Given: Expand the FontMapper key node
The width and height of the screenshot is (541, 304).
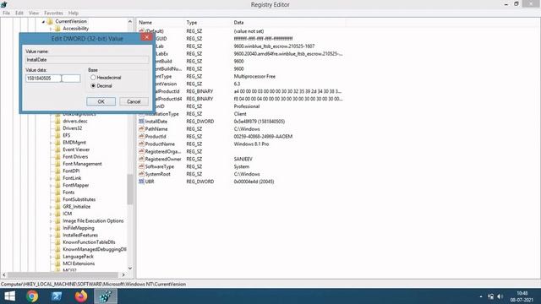Looking at the screenshot, I should point(51,186).
